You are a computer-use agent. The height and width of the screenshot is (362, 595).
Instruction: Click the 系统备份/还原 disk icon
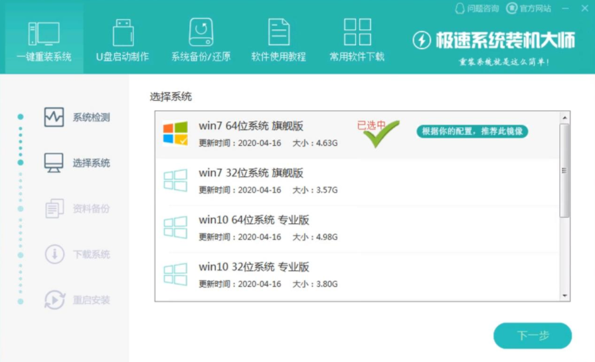tap(201, 33)
